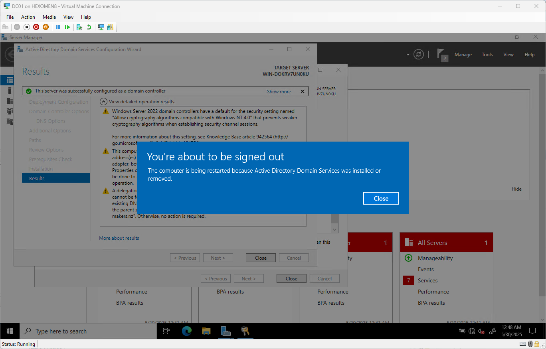Create a checkpoint using the toolbar icon
This screenshot has height=349, width=546.
pos(79,27)
